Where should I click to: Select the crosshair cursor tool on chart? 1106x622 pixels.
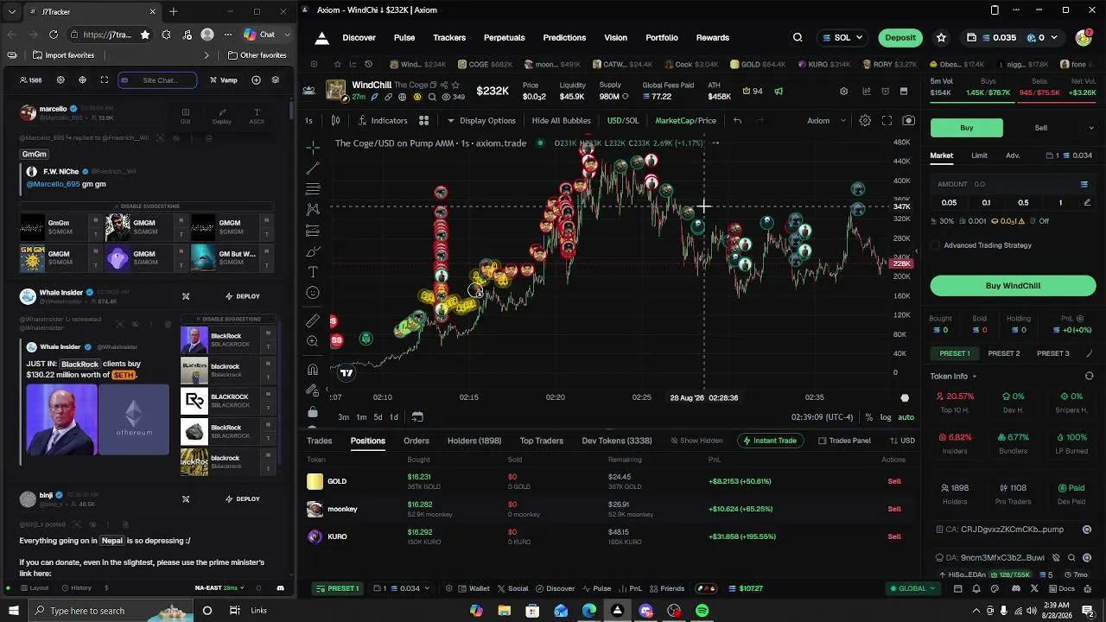tap(313, 147)
